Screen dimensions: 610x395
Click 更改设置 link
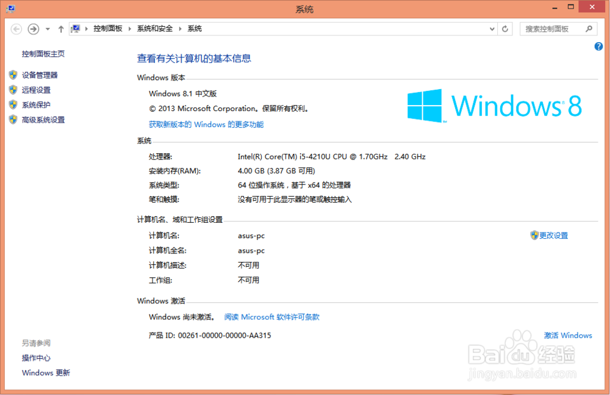554,235
